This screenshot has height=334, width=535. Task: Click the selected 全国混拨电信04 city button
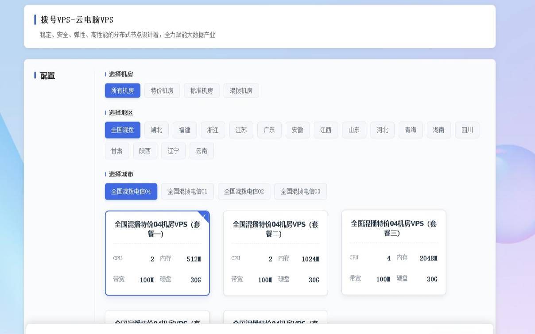coord(131,191)
